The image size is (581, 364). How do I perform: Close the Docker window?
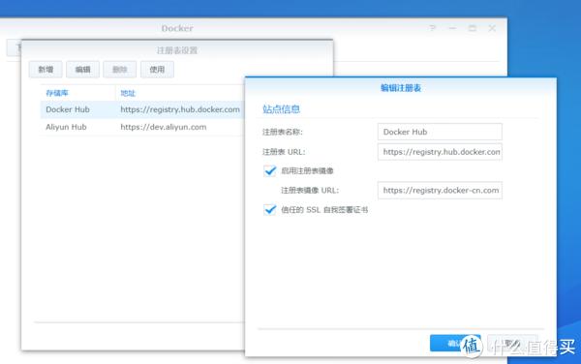(492, 28)
